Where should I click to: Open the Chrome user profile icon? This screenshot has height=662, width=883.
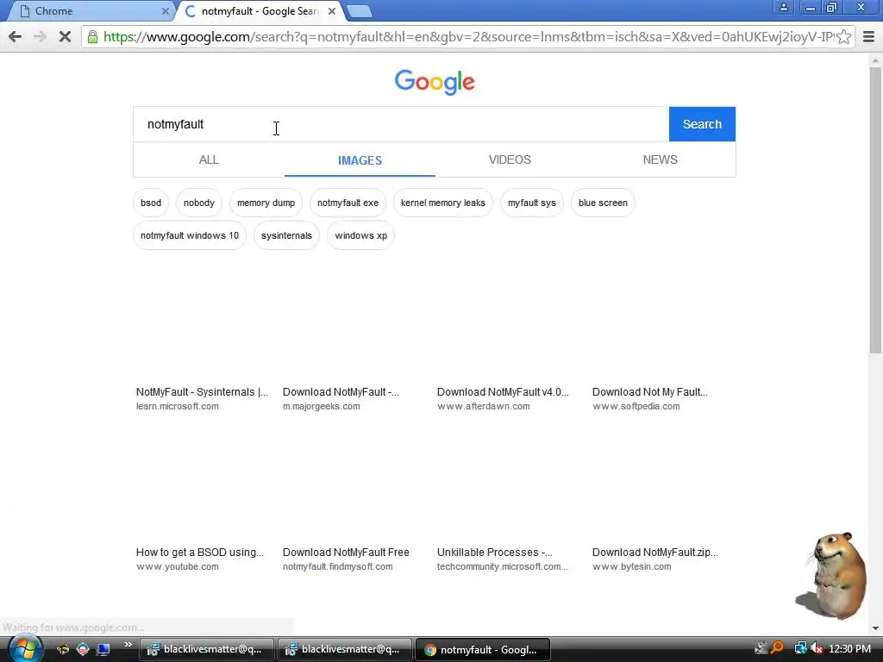783,7
